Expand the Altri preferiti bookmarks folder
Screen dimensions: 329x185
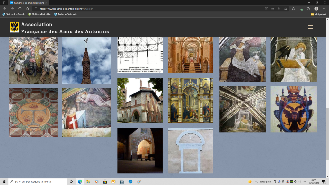[x=319, y=14]
